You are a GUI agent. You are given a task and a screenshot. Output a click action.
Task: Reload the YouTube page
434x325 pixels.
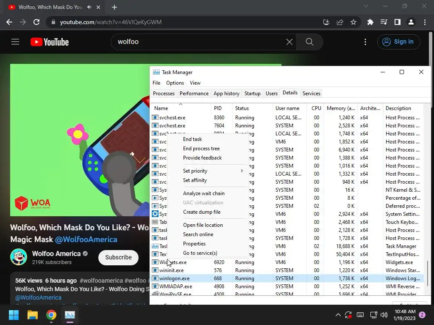(36, 22)
